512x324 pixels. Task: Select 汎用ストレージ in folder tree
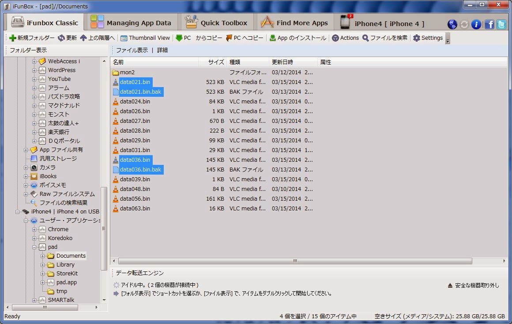[x=58, y=159]
